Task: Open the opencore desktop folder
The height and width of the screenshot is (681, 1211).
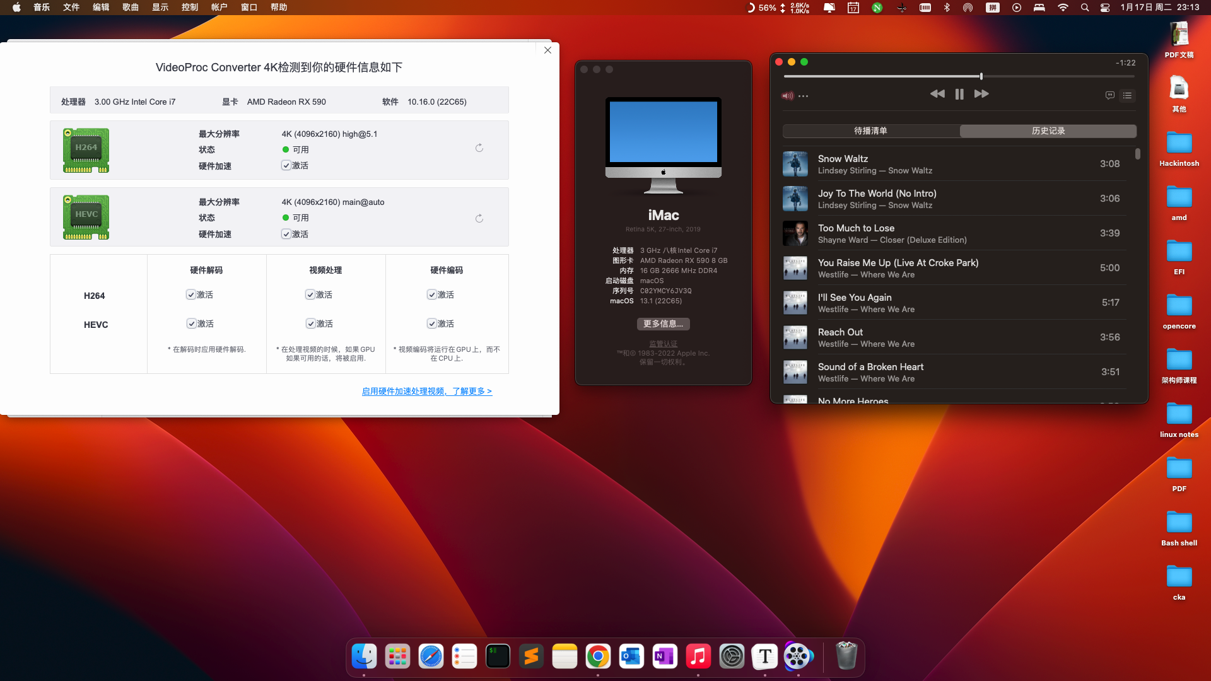Action: point(1179,311)
